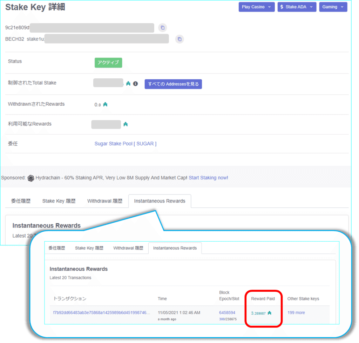Select 委任履歴 tab in the zoomed callout
This screenshot has width=359, height=343.
[x=57, y=248]
